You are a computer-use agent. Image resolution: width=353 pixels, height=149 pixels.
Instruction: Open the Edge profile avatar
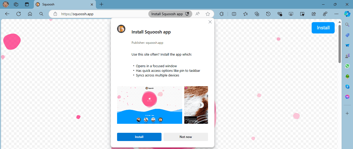pyautogui.click(x=6, y=4)
